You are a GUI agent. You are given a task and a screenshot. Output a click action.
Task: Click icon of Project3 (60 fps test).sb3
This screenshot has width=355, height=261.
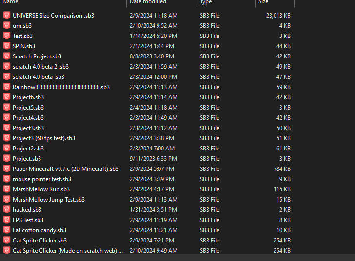(x=7, y=138)
